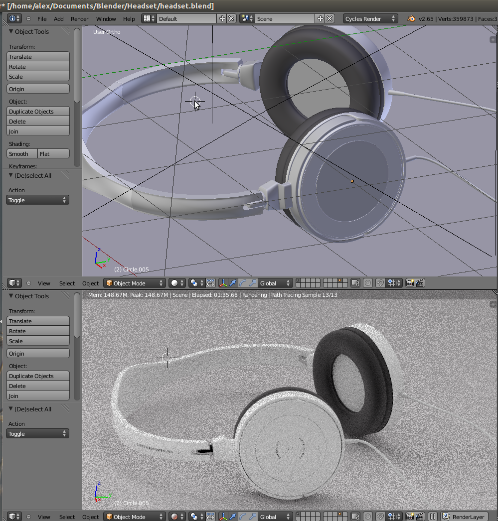Open the Select menu in viewport header
The width and height of the screenshot is (498, 521).
coord(66,283)
